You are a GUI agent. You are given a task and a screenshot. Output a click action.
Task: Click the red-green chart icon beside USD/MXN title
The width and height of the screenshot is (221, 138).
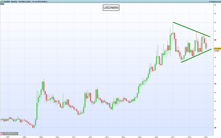1,1
